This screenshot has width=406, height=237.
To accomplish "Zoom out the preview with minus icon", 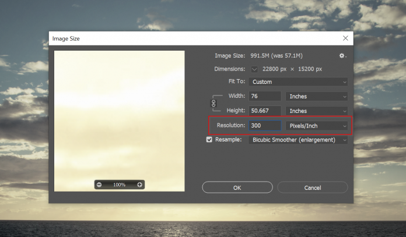I will 99,185.
